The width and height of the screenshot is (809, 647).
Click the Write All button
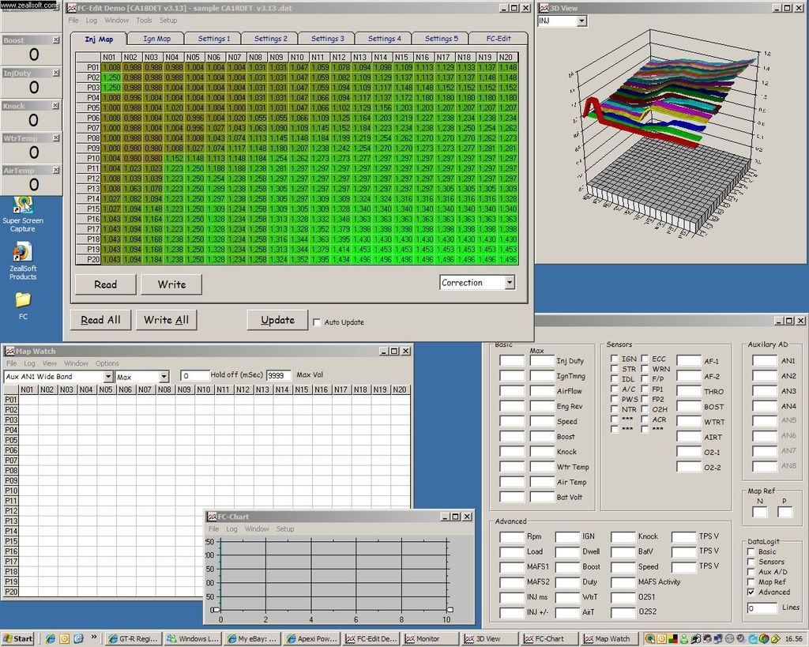pos(166,320)
